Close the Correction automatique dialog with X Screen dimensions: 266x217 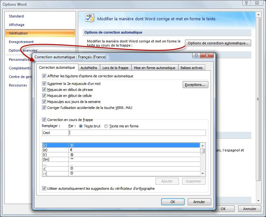point(207,55)
